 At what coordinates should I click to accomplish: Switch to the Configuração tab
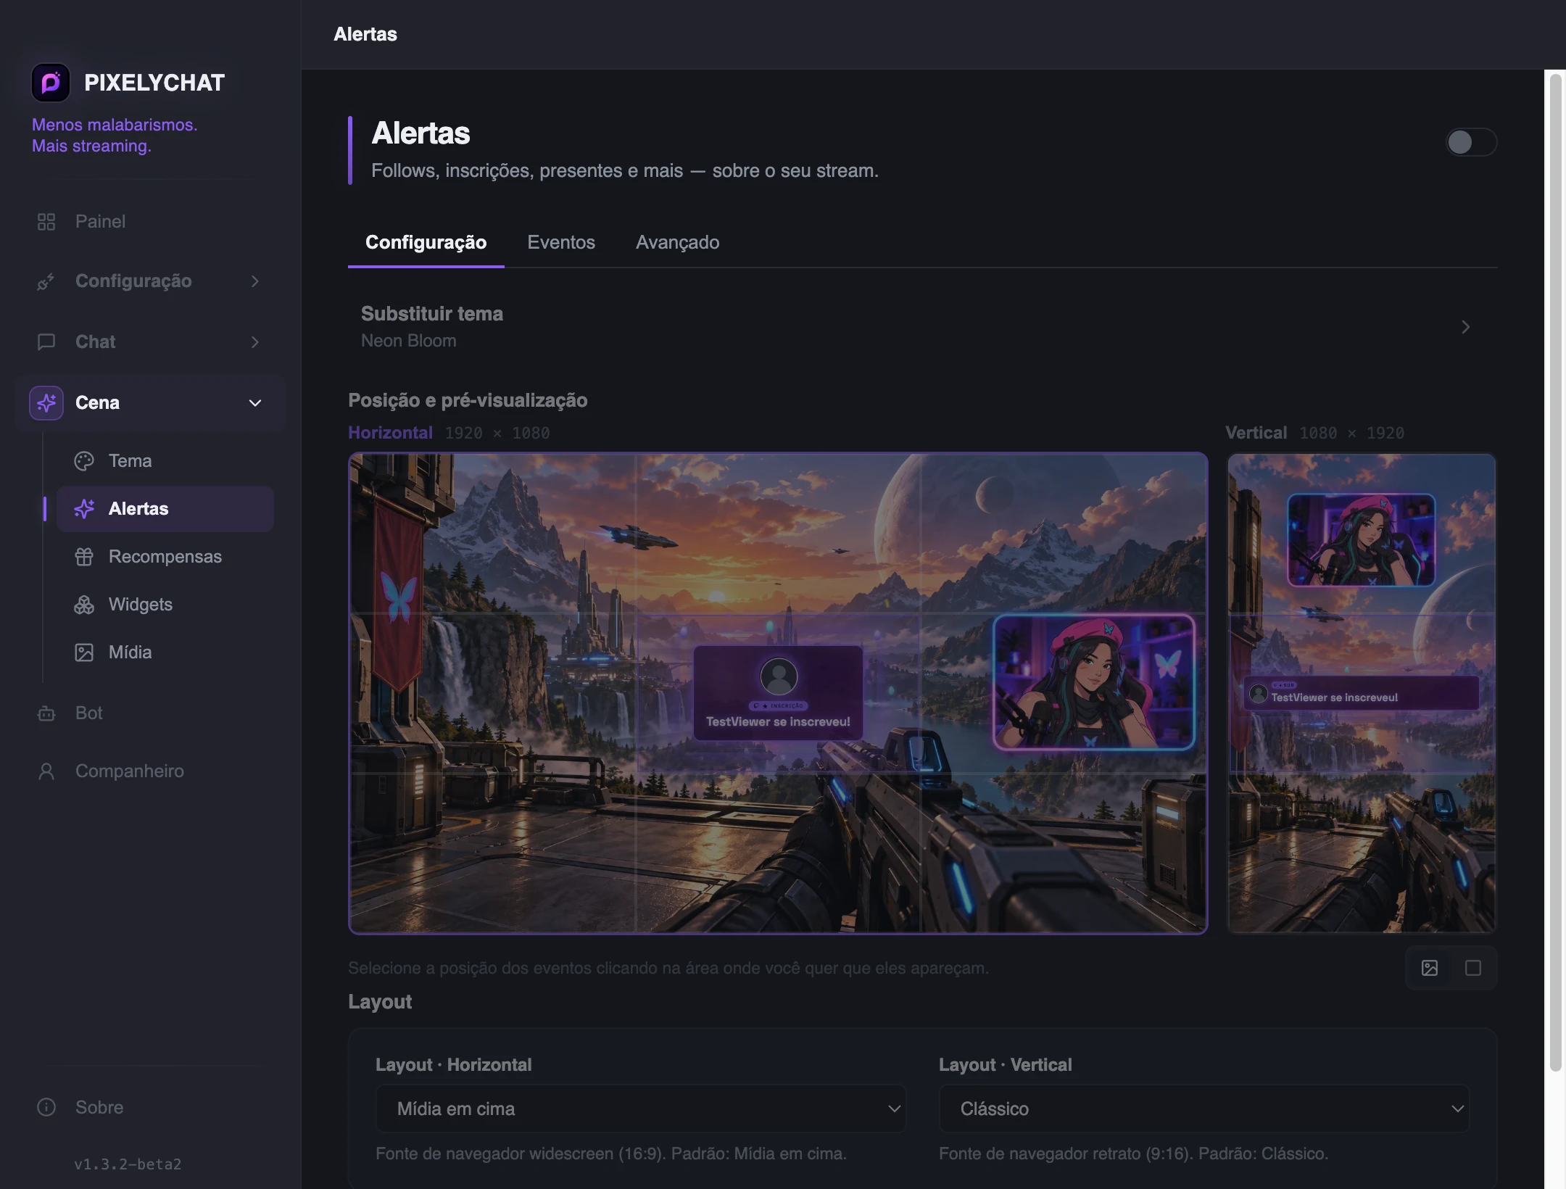coord(426,242)
